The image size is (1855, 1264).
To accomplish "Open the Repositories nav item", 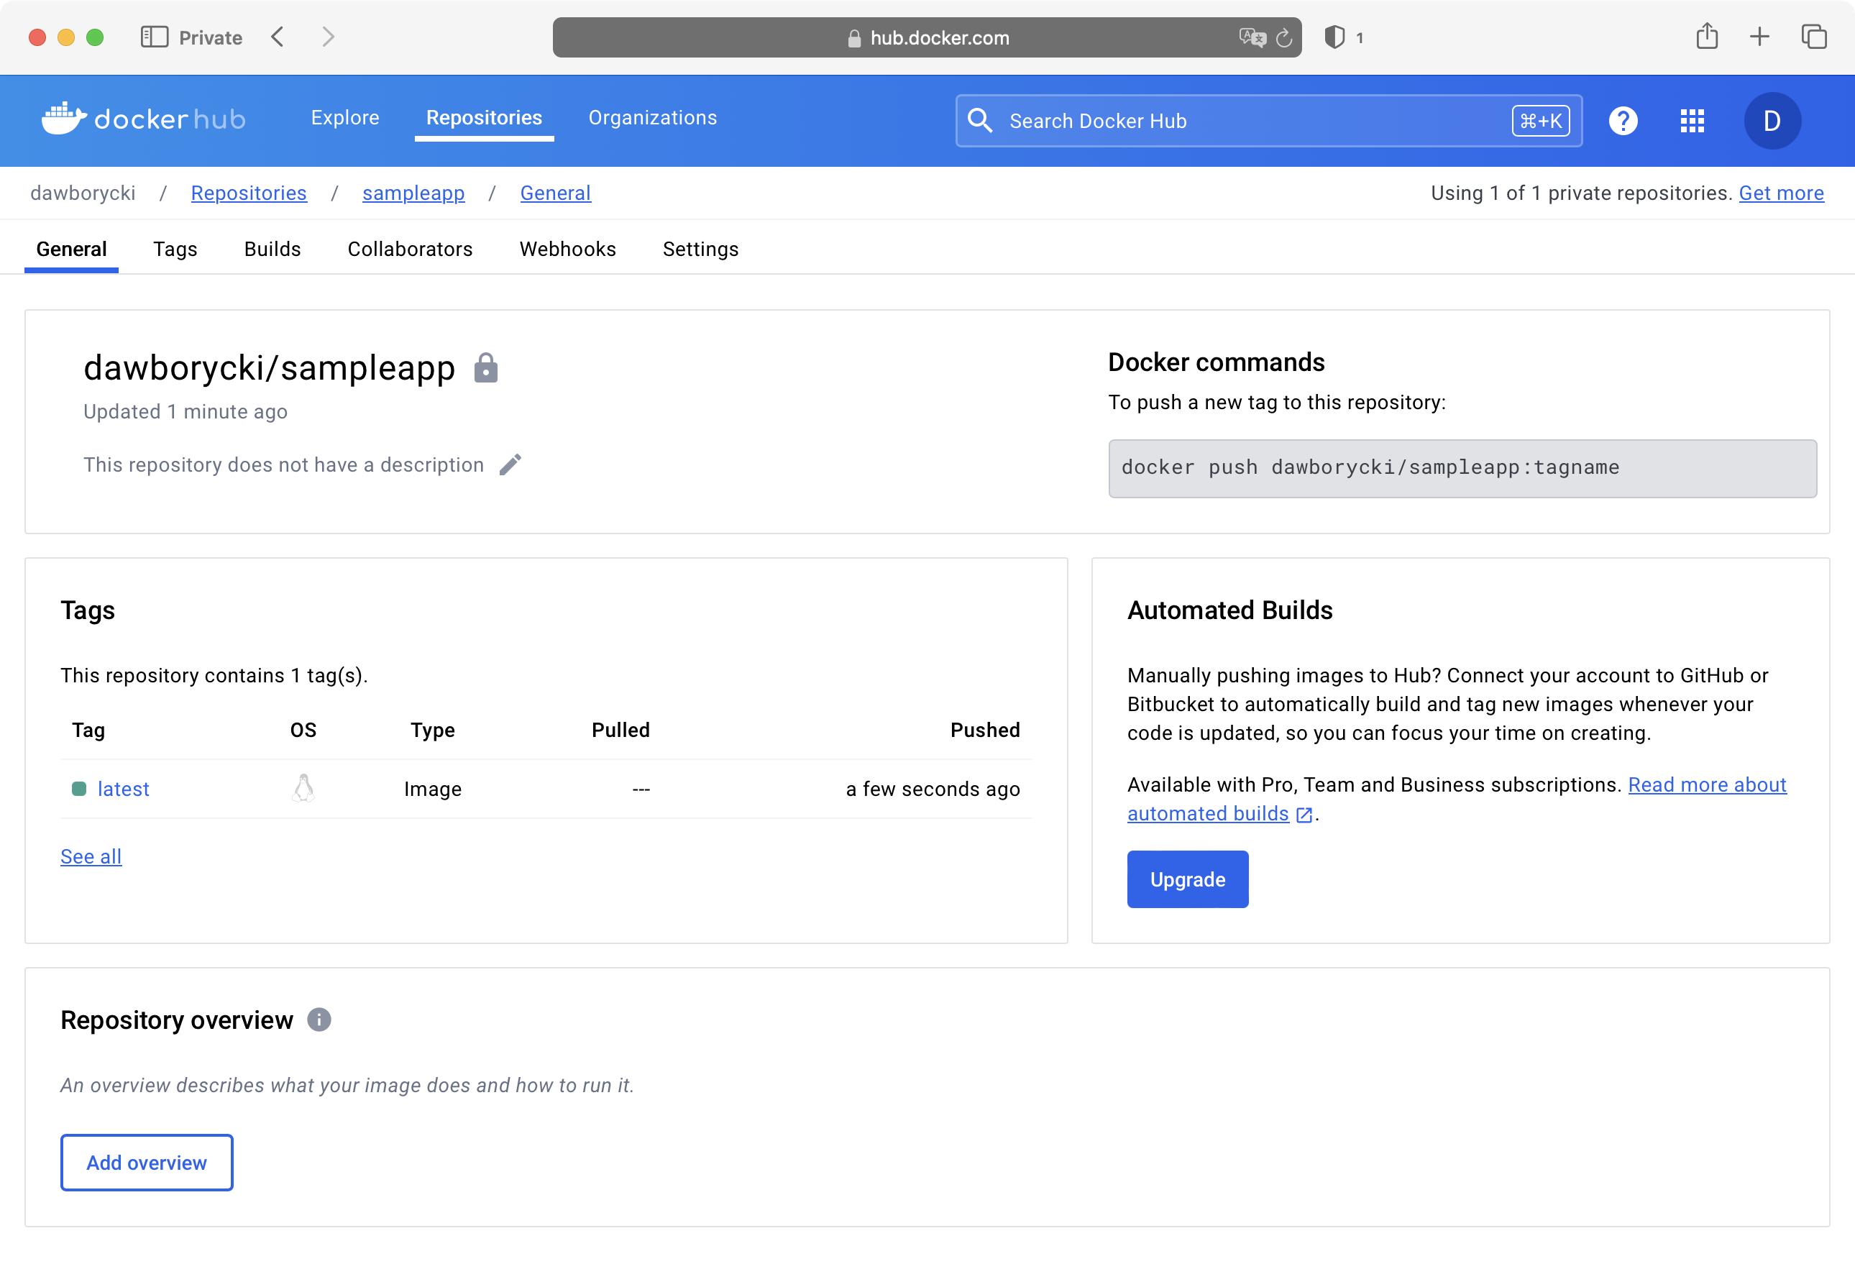I will (x=484, y=117).
